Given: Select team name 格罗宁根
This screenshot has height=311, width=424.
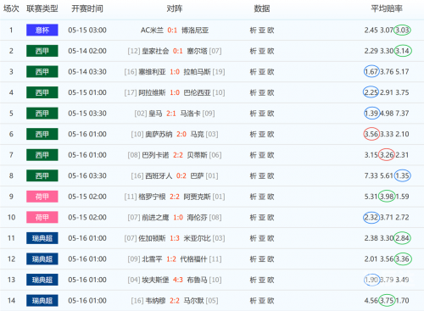Looking at the screenshot, I should point(152,197).
